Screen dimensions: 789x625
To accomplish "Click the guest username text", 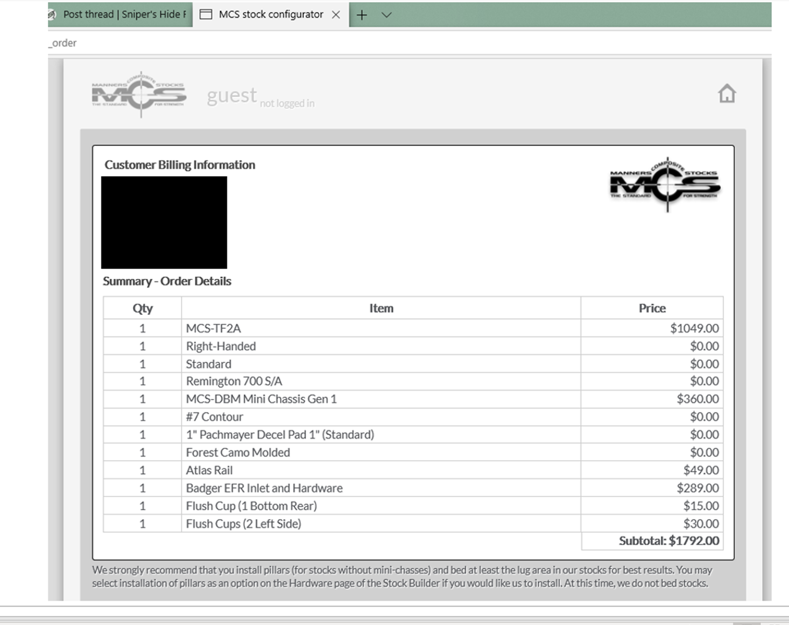I will point(232,96).
